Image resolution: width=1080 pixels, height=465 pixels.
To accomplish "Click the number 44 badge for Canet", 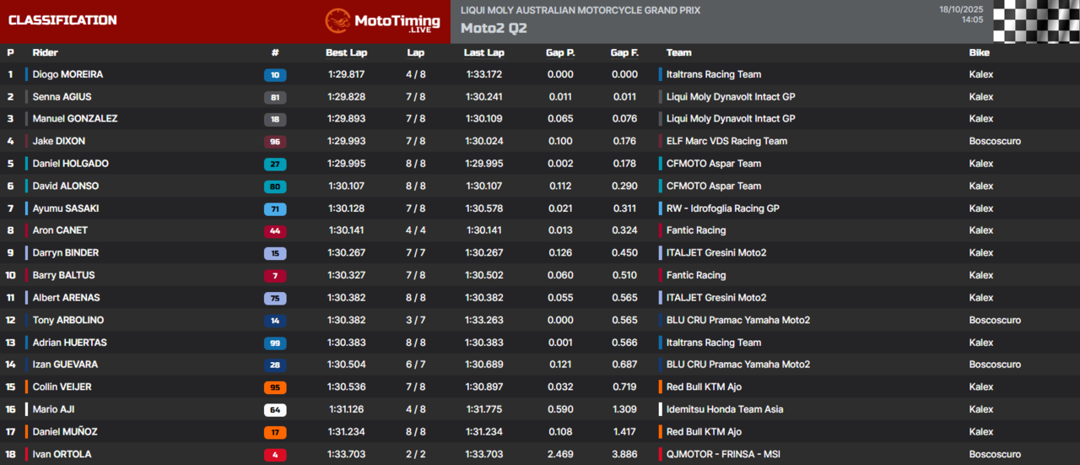I will coord(275,231).
